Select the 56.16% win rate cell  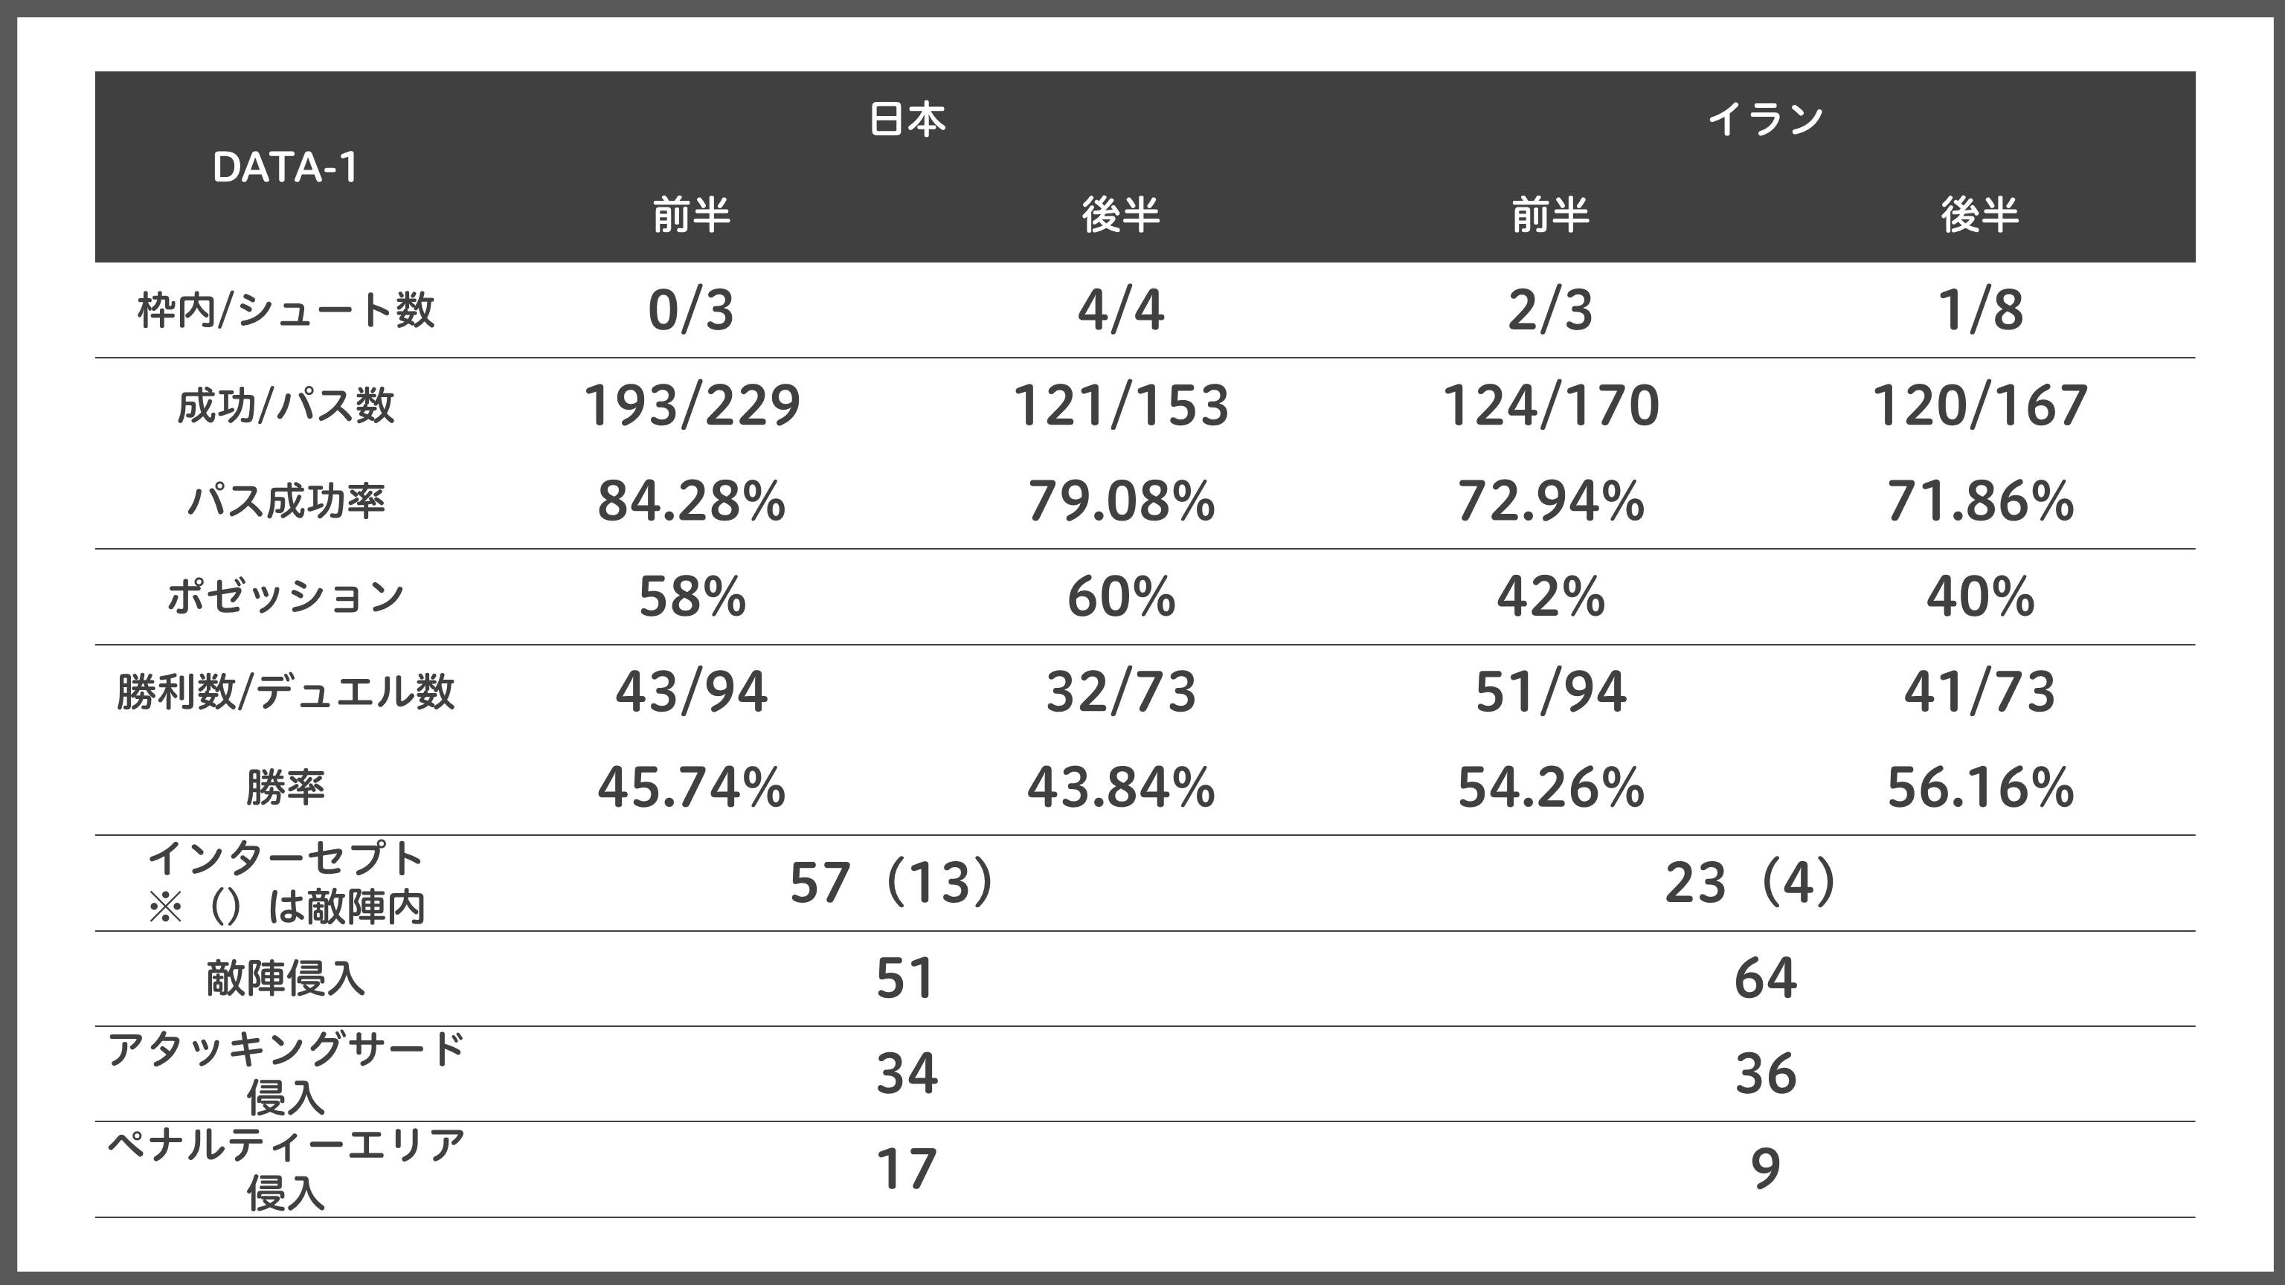point(1980,788)
